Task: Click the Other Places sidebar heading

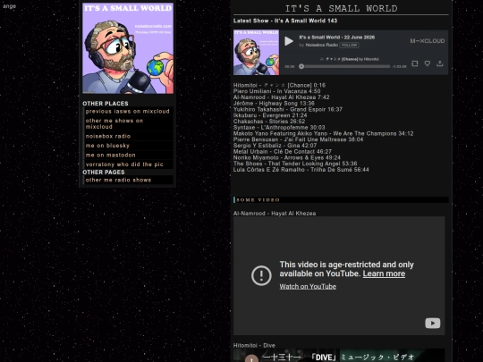Action: pos(106,104)
